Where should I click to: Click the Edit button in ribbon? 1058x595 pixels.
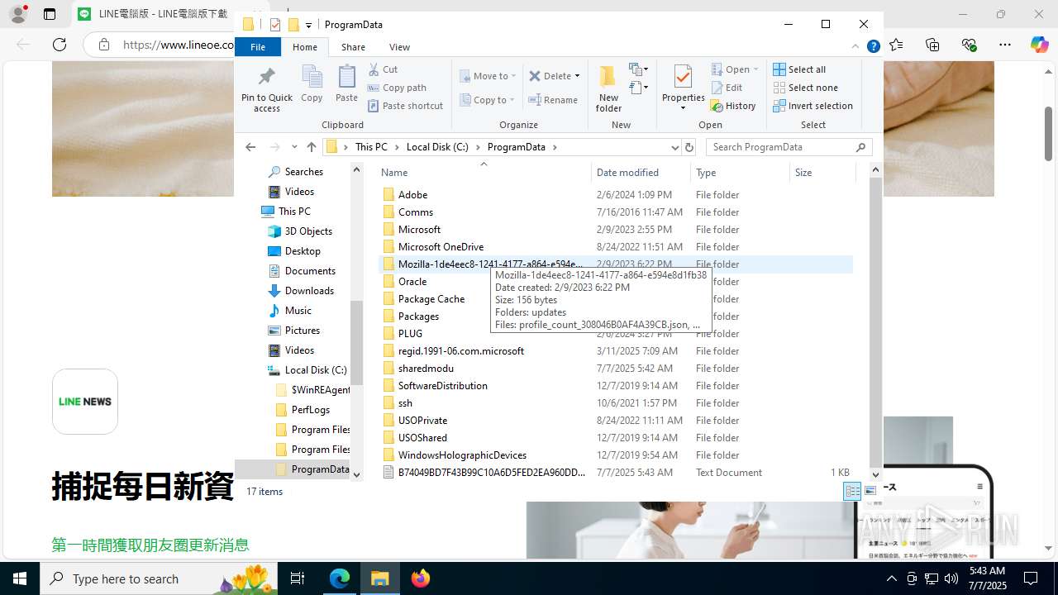click(727, 88)
